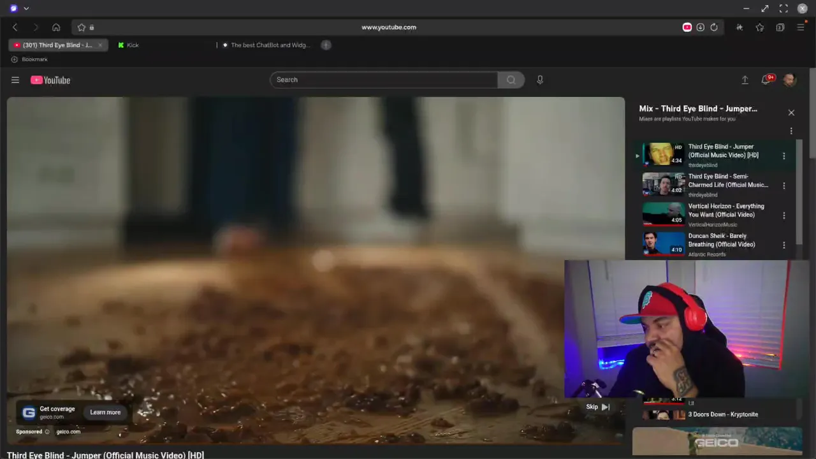Image resolution: width=816 pixels, height=459 pixels.
Task: Open the tab overview sidebar icon
Action: click(780, 27)
